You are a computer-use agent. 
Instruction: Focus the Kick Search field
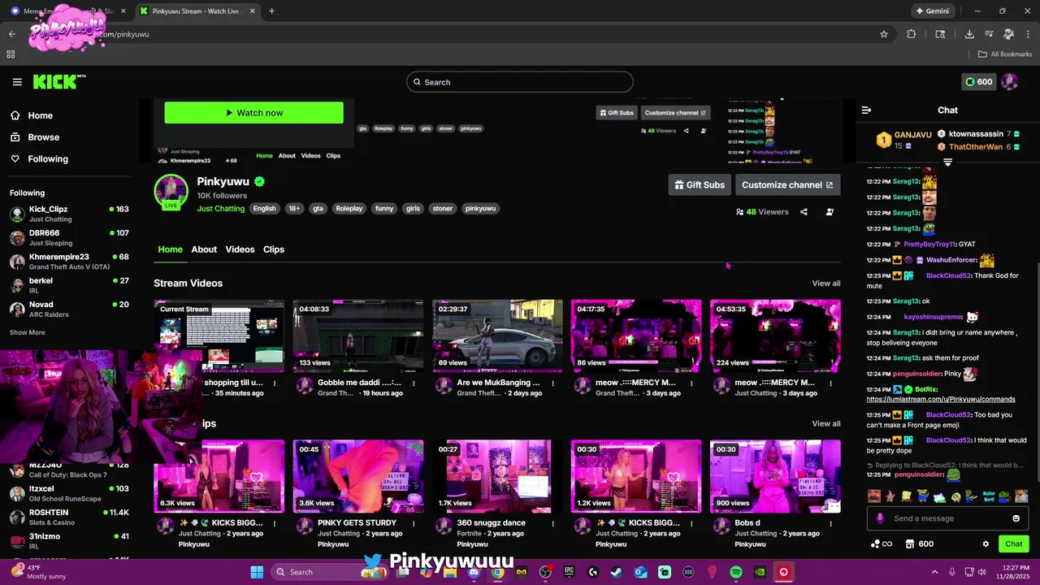pos(520,82)
